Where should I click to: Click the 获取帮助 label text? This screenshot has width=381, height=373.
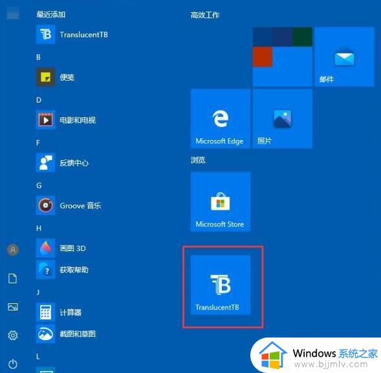click(74, 270)
